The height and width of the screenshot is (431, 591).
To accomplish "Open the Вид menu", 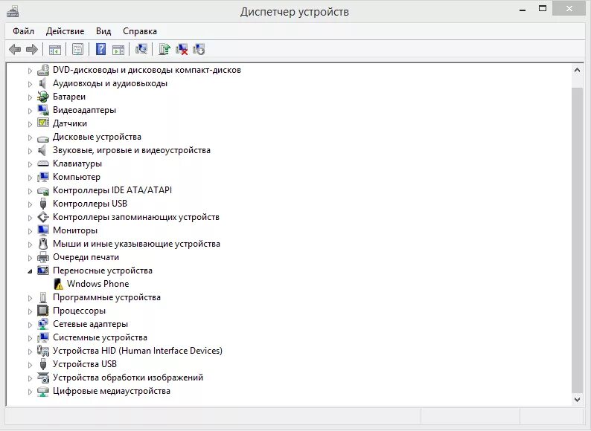I will click(x=103, y=31).
